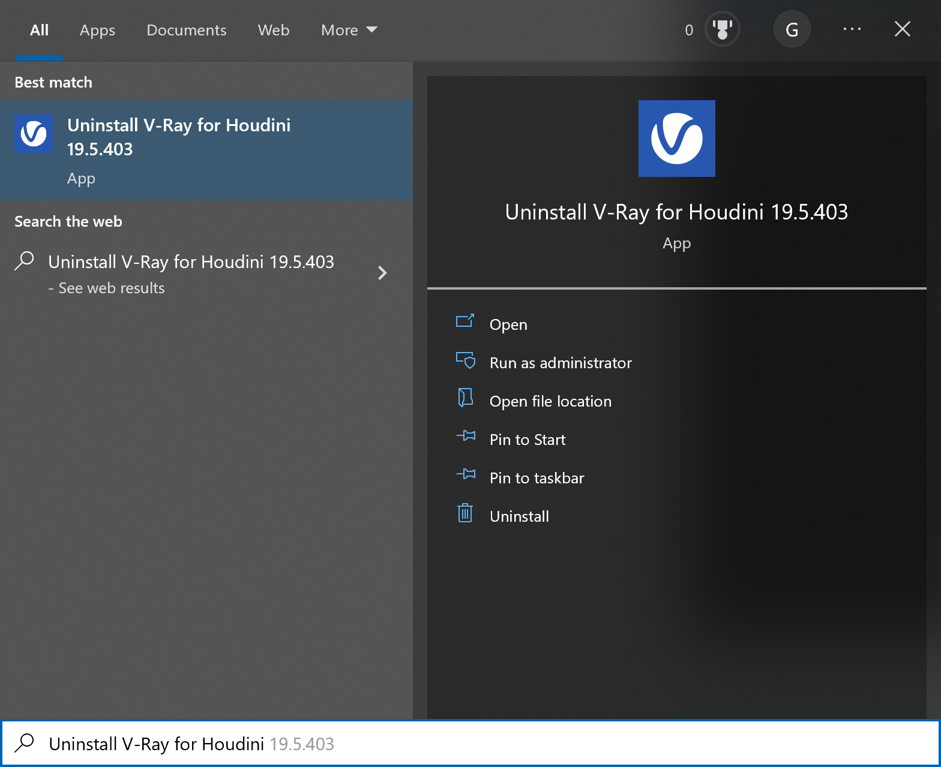Open the three-dot options menu
941x767 pixels.
click(852, 29)
